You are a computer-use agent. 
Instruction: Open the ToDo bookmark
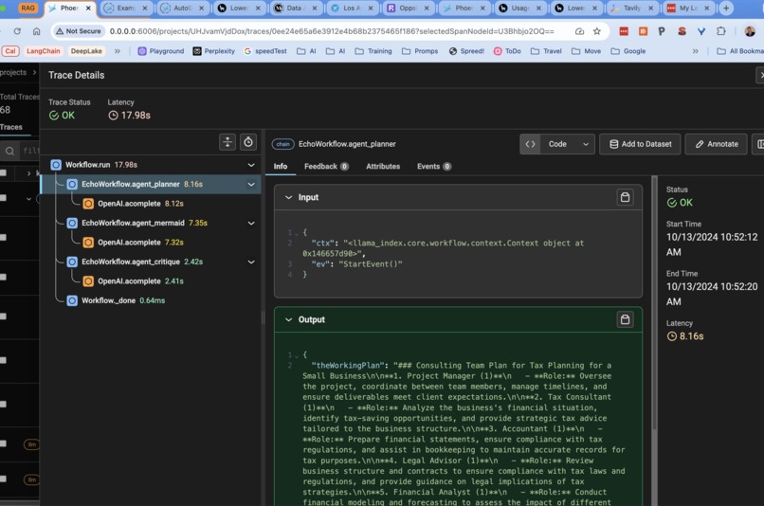click(507, 51)
